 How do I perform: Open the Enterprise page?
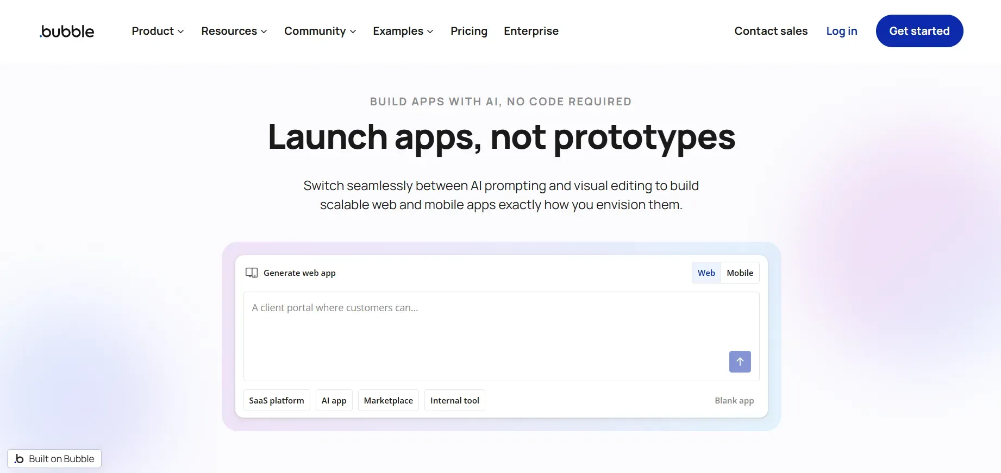(x=531, y=31)
